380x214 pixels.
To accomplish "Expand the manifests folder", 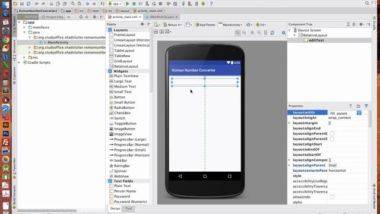I will [x=24, y=27].
